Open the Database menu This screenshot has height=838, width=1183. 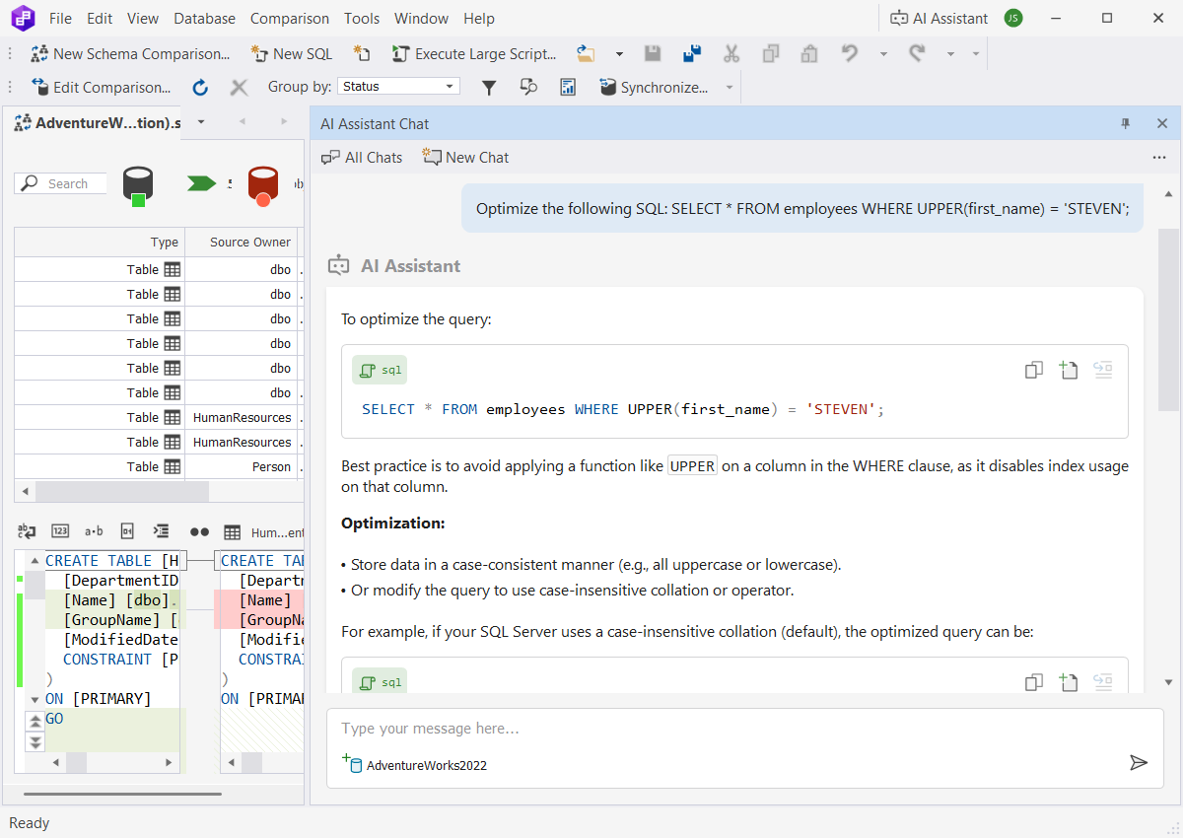point(205,18)
